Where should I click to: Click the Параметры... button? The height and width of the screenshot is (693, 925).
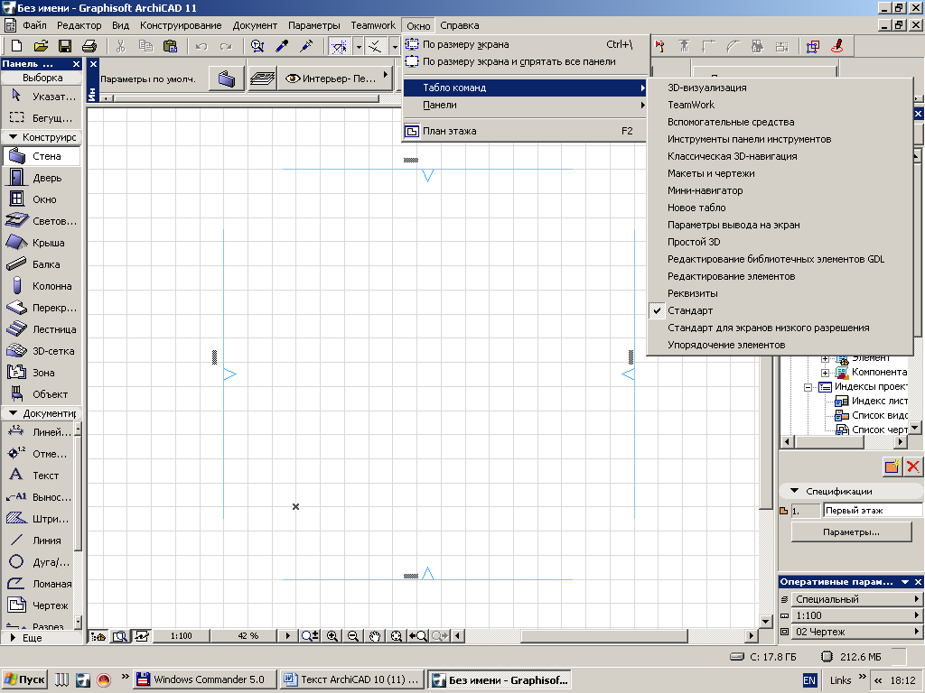851,532
